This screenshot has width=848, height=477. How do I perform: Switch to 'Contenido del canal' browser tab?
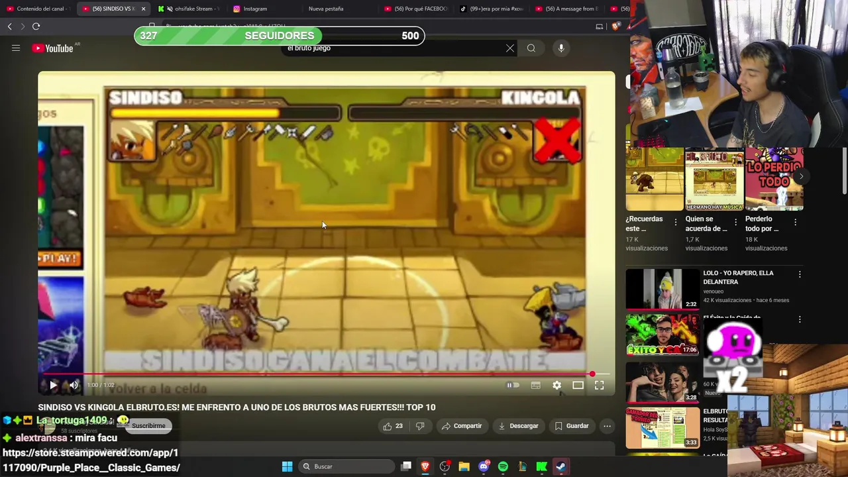tap(37, 9)
